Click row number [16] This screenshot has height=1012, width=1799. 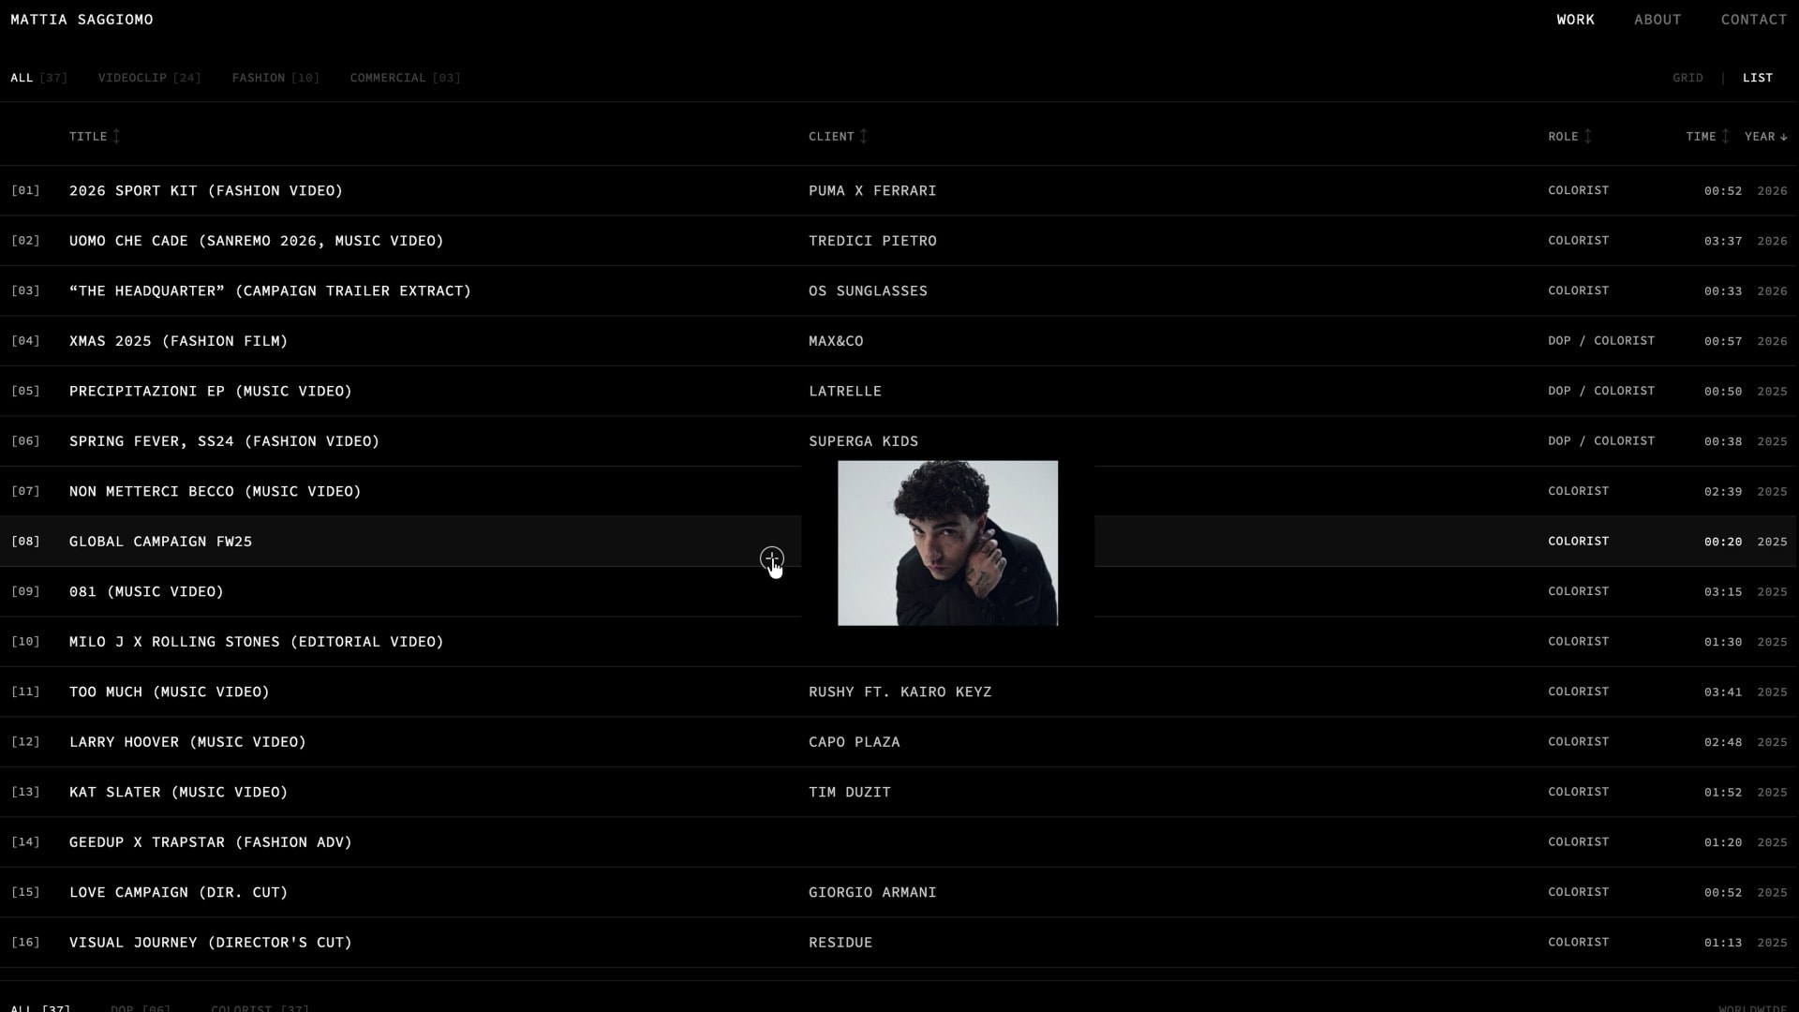(25, 943)
